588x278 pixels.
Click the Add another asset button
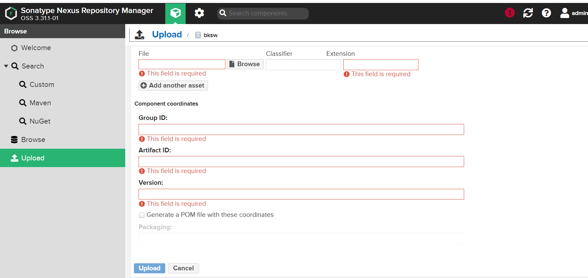(173, 86)
